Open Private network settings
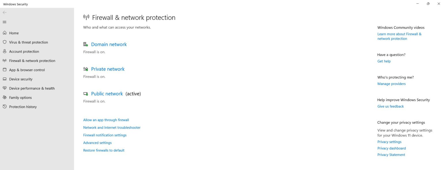The image size is (443, 170). point(108,69)
